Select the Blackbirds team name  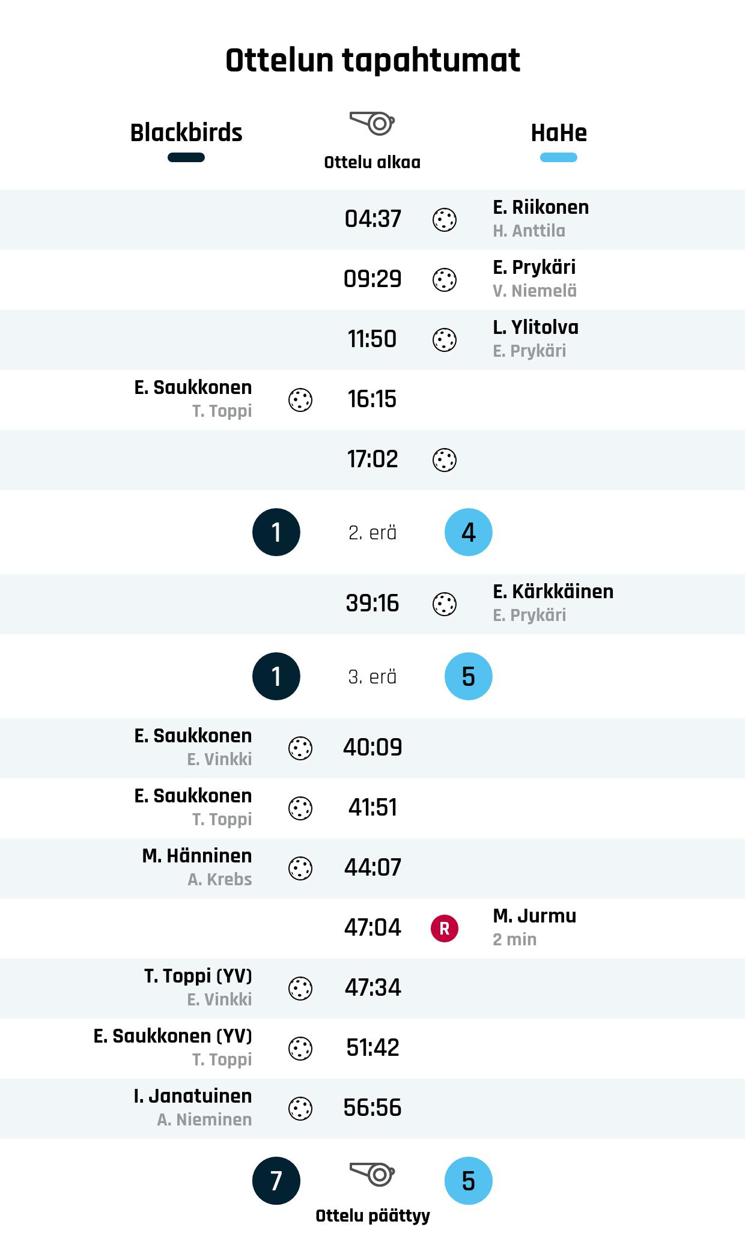click(x=186, y=133)
